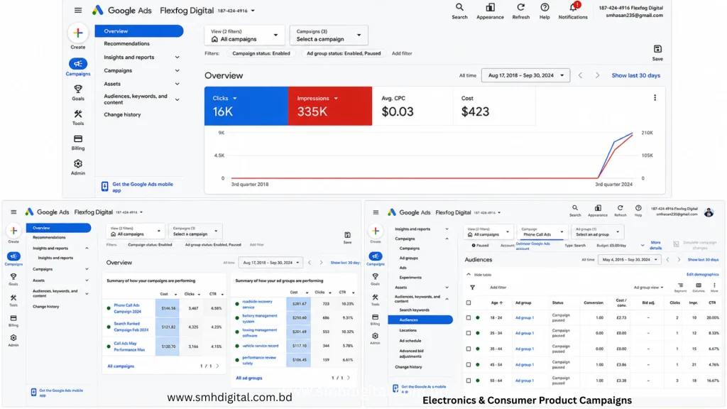727x409 pixels.
Task: Expand Audiences, keywords, and content in top window
Action: pyautogui.click(x=177, y=99)
